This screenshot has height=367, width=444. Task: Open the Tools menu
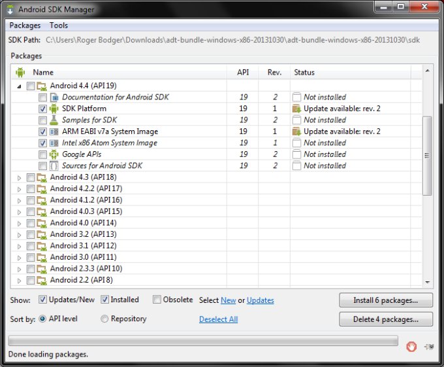point(59,26)
